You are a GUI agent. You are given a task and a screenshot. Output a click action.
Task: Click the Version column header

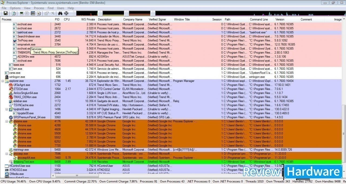point(286,19)
